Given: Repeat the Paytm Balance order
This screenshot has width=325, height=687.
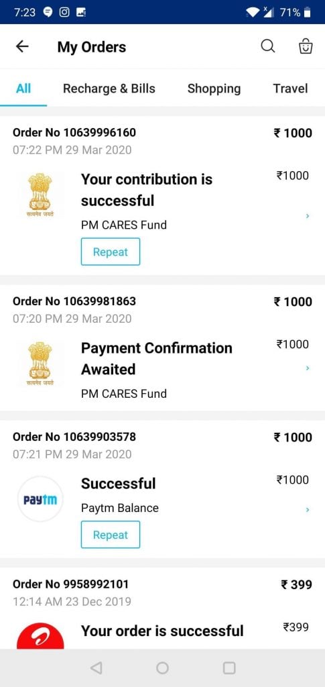Looking at the screenshot, I should coord(111,535).
